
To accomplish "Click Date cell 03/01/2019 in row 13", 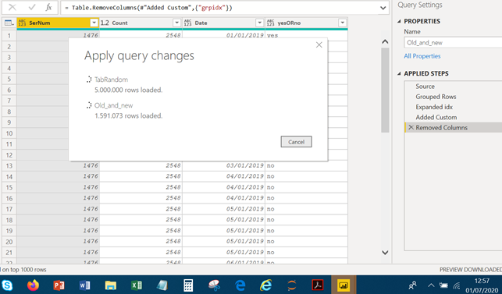I will point(223,165).
